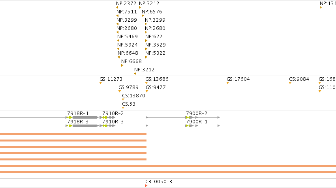
Task: Click the GS:17604 marker triangle
Action: click(x=228, y=83)
